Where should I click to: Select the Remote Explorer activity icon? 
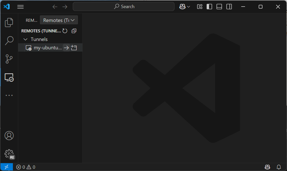pos(9,77)
